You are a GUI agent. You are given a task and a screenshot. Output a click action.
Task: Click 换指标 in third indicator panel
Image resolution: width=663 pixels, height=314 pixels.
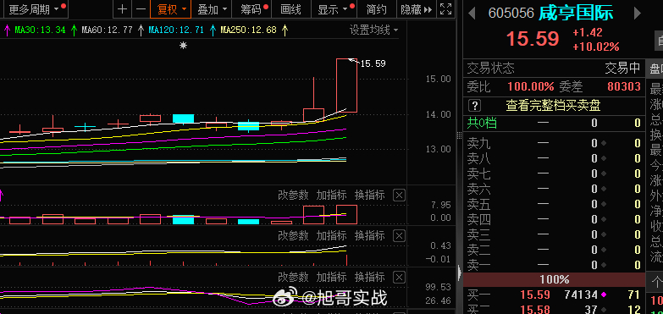tap(369, 277)
